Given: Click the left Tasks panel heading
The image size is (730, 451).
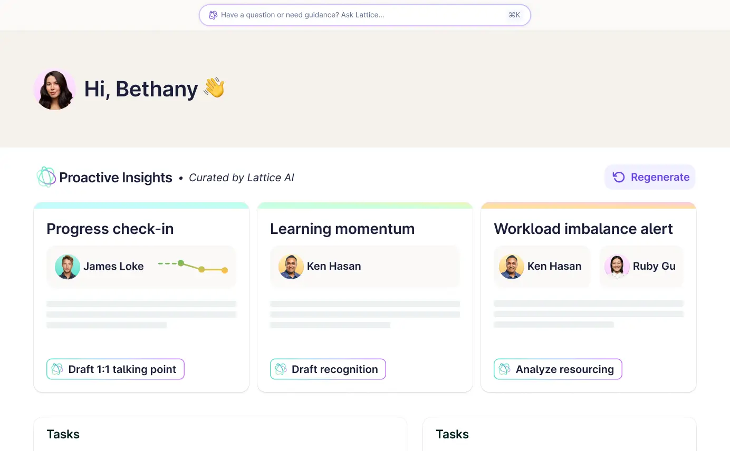Looking at the screenshot, I should coord(63,434).
